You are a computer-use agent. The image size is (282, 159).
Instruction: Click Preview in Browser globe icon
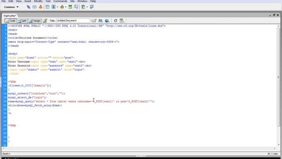[x=107, y=21]
